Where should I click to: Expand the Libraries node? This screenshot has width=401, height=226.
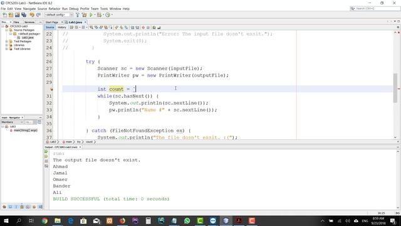tap(7, 45)
